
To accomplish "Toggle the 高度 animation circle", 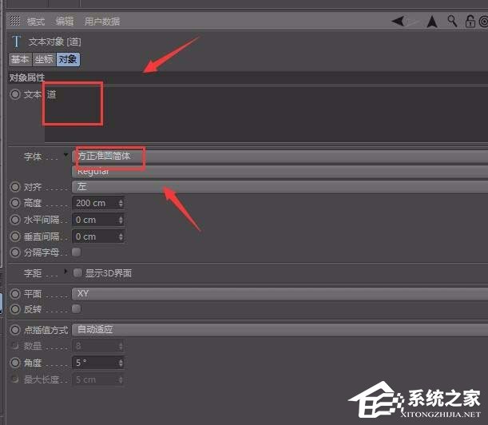I will [x=15, y=203].
